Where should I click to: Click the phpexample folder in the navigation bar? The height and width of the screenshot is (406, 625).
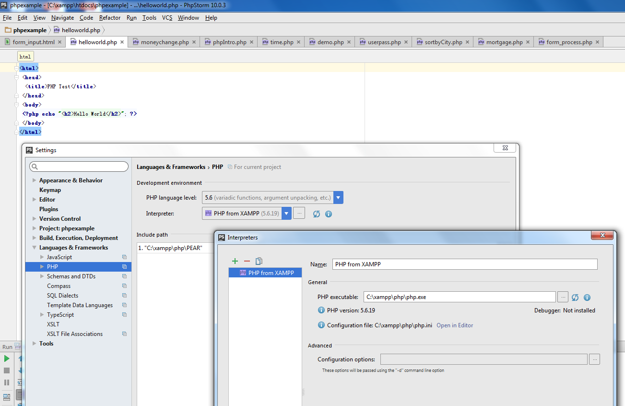pos(25,30)
